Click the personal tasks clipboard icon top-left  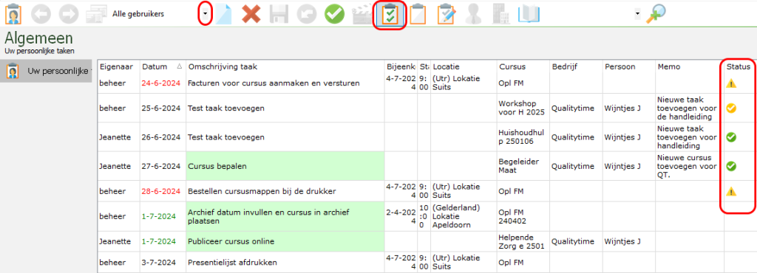point(13,14)
